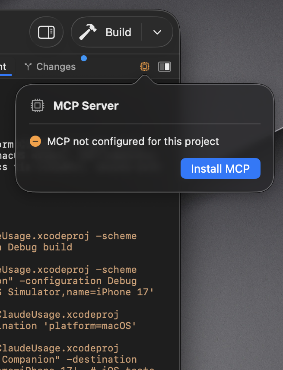Click the inspector split-view icon in toolbar
283x370 pixels.
[x=165, y=66]
